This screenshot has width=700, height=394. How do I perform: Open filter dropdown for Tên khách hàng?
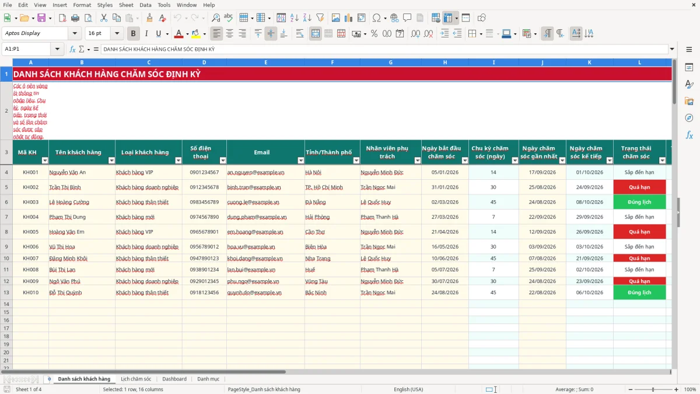coord(111,161)
